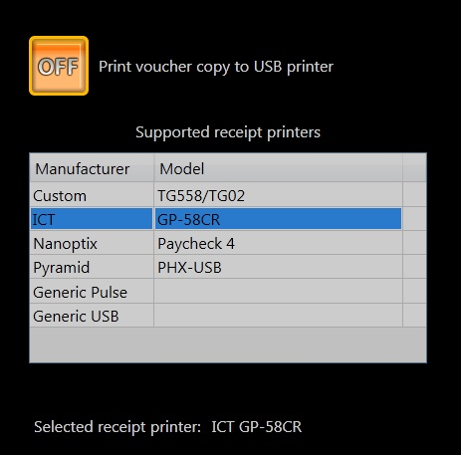Viewport: 461px width, 455px height.
Task: Click the PHX-USB model cell
Action: pos(278,267)
